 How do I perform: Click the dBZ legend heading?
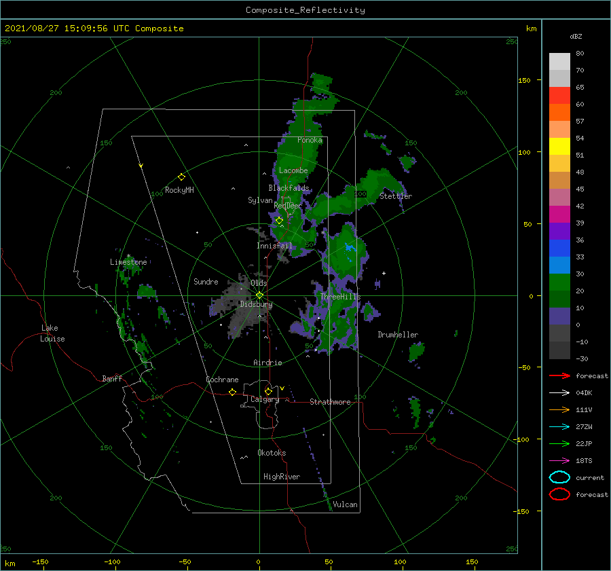click(x=576, y=37)
